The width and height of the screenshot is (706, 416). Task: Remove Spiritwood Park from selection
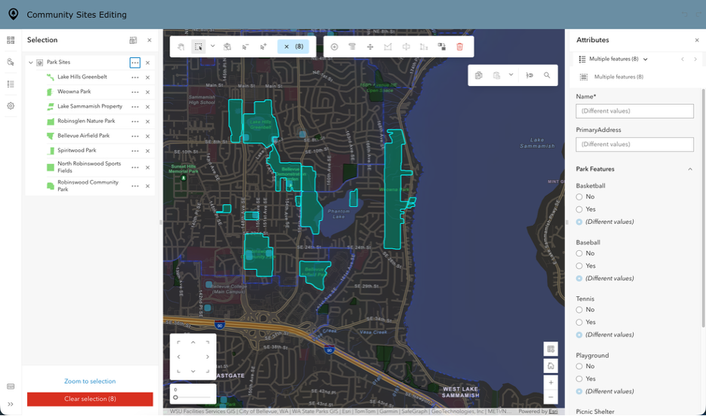point(148,151)
